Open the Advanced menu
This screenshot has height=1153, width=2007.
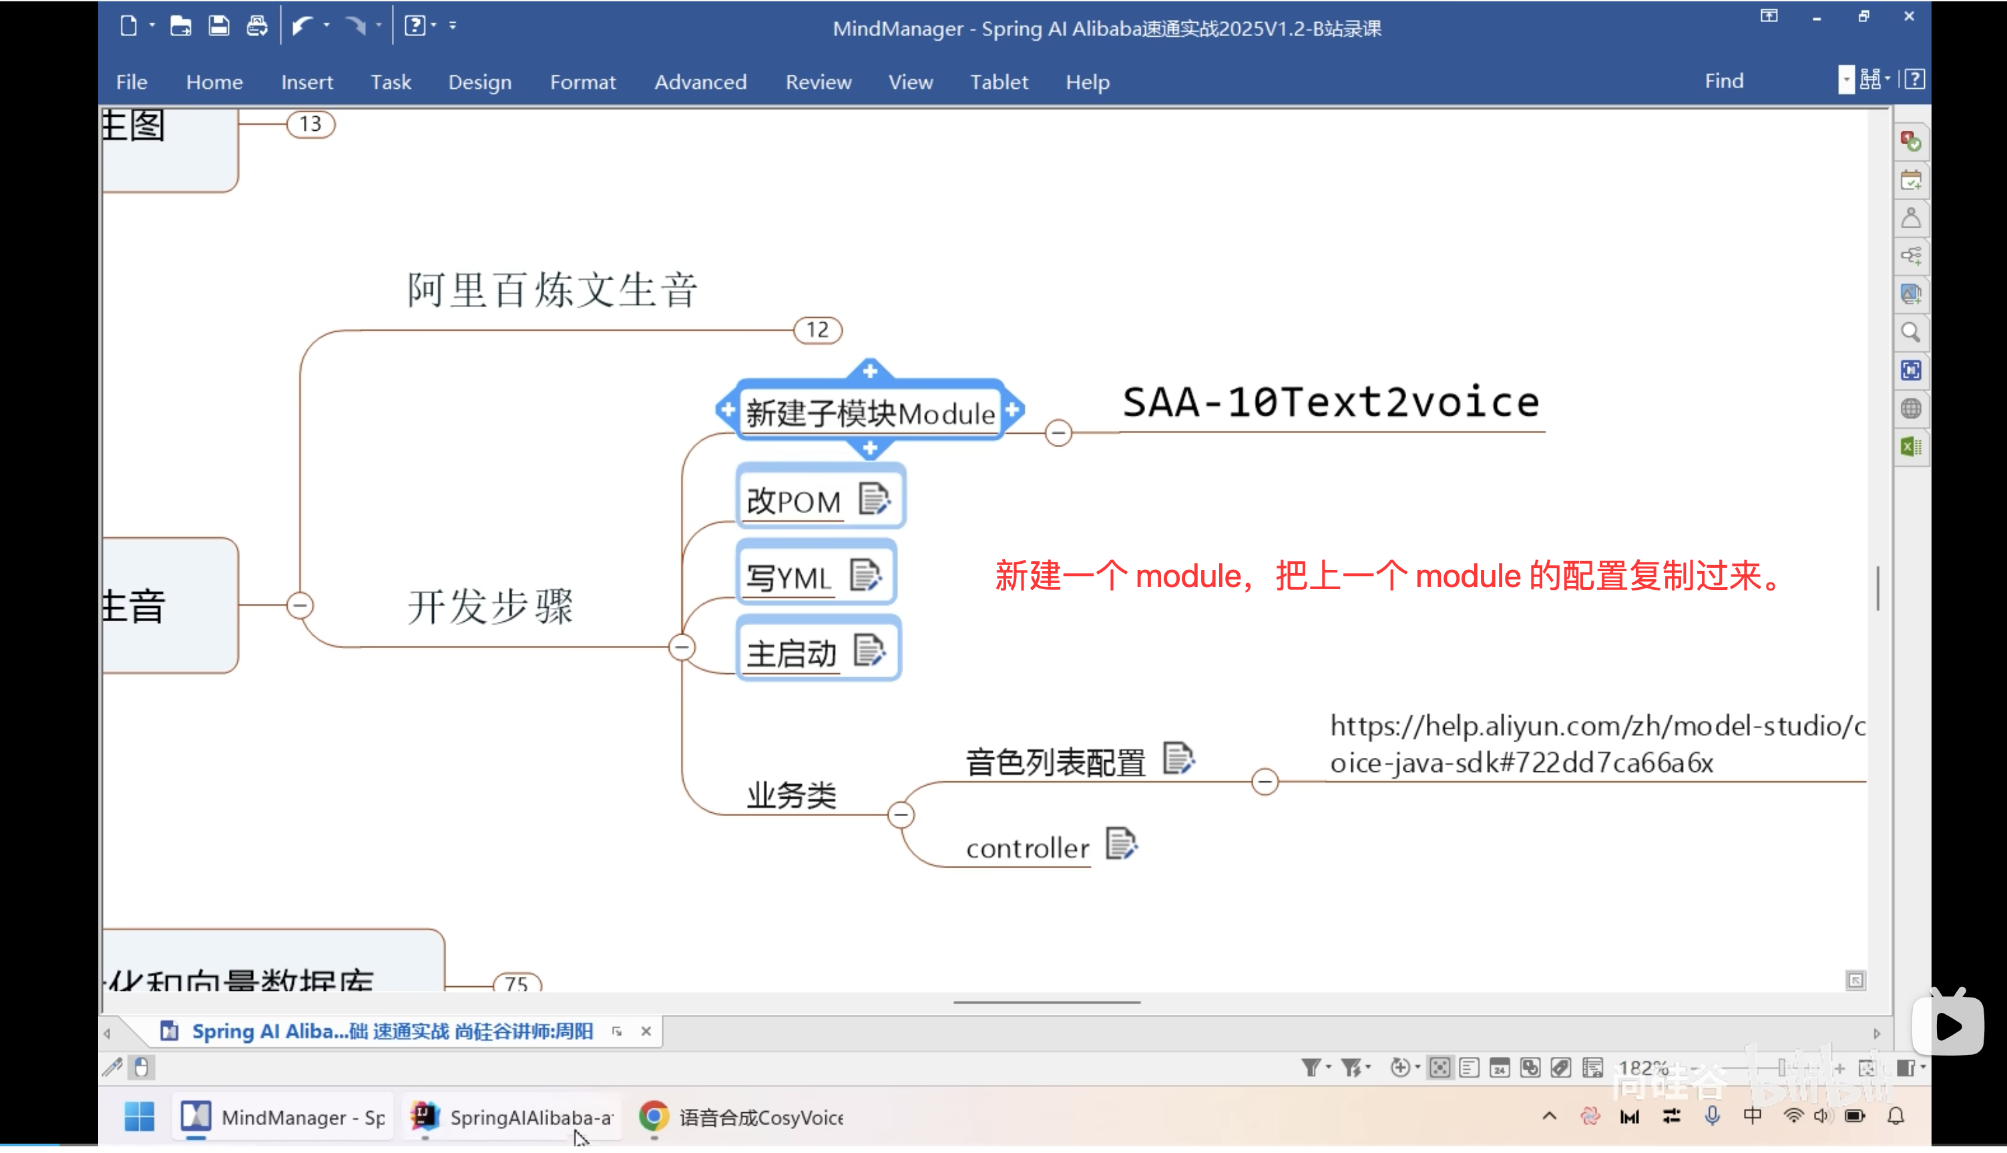point(700,81)
